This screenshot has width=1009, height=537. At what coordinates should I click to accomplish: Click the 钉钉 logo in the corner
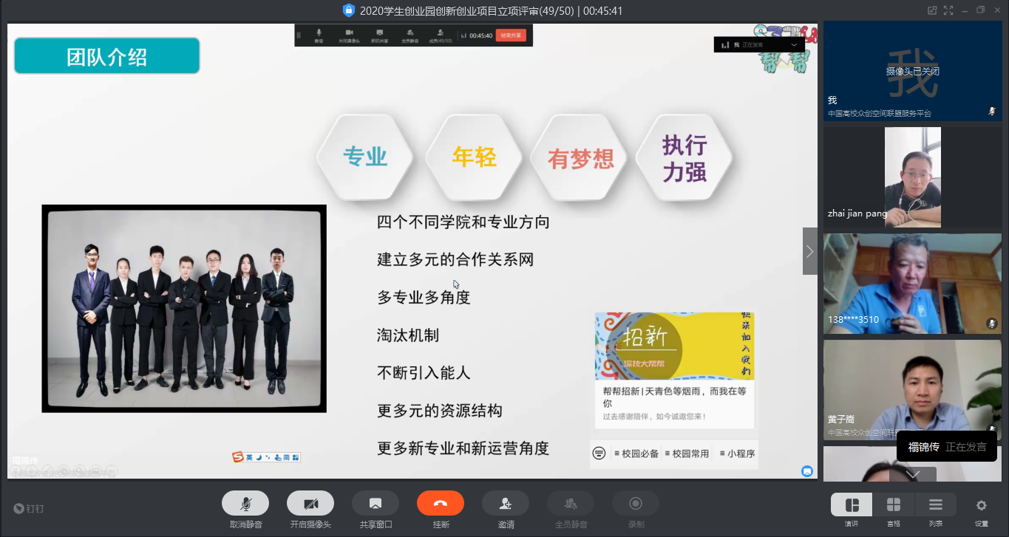pyautogui.click(x=29, y=508)
